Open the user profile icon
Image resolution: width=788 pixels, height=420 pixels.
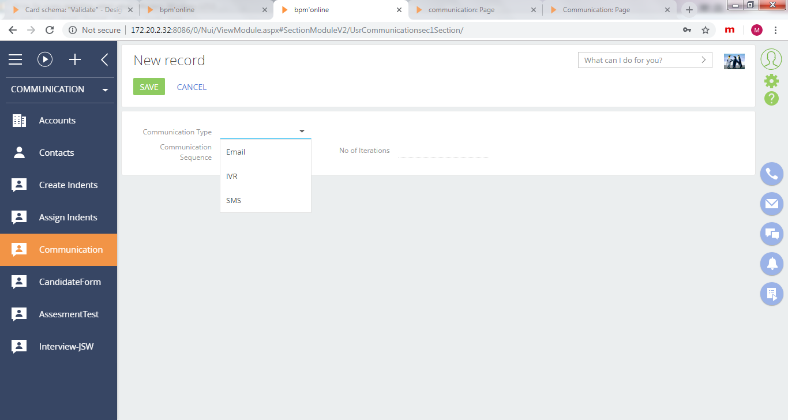pos(771,59)
